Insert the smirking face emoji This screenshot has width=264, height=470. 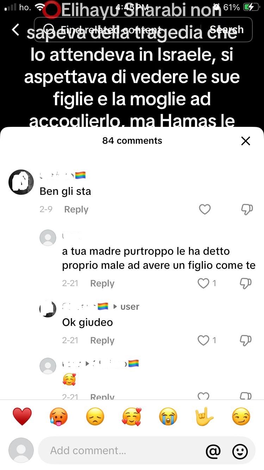coord(241,417)
